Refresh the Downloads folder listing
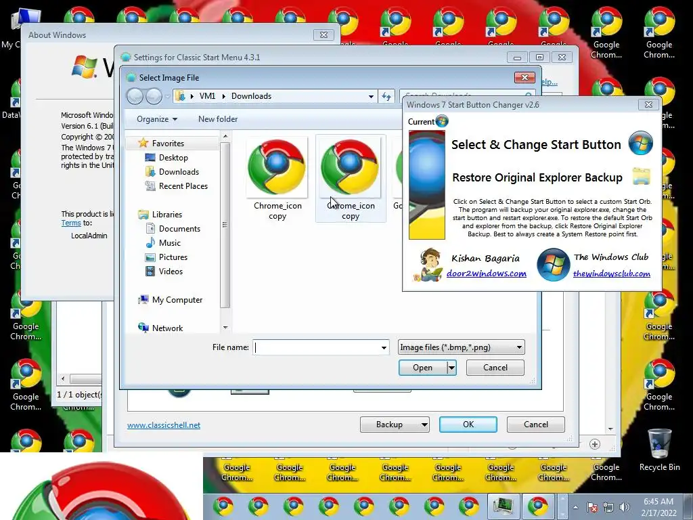Viewport: 693px width, 520px height. [x=386, y=96]
